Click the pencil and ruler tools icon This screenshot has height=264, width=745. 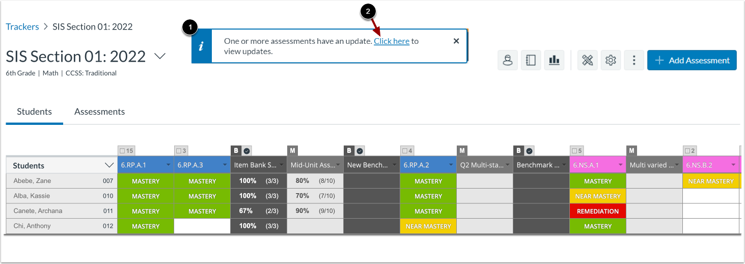(587, 60)
